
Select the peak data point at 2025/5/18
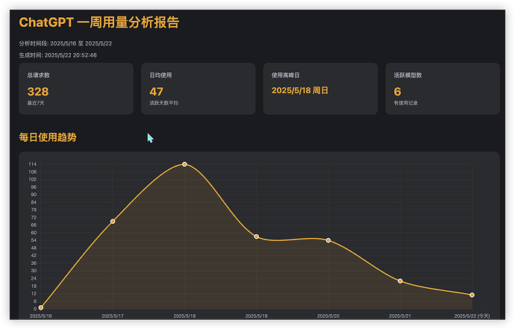[x=184, y=164]
